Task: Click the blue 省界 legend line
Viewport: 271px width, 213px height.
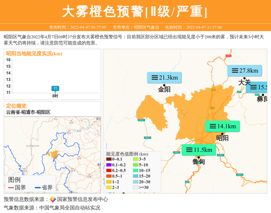Action: pyautogui.click(x=37, y=188)
